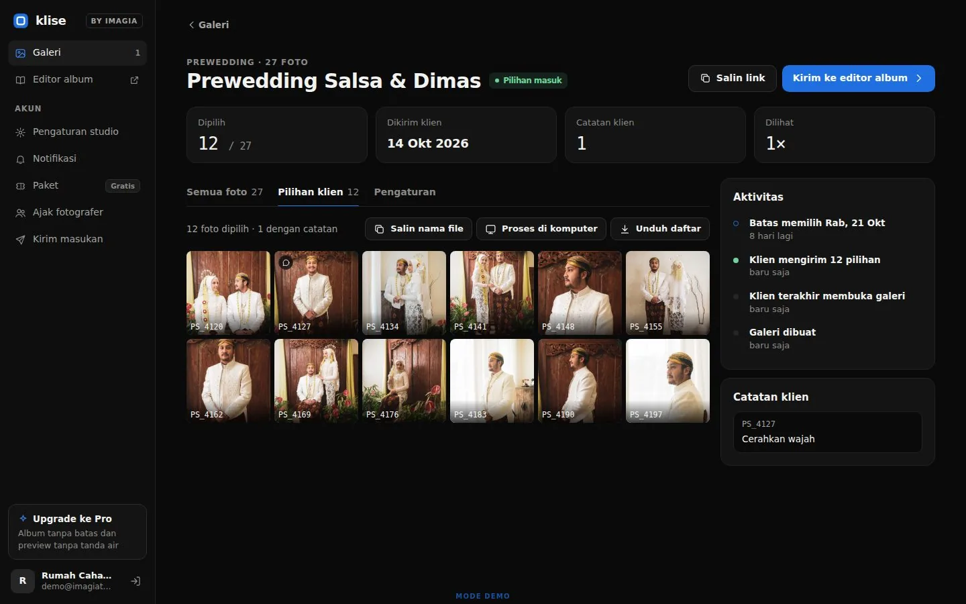Open the Editor album sidebar item
Screen dimensions: 966x604
pos(77,79)
